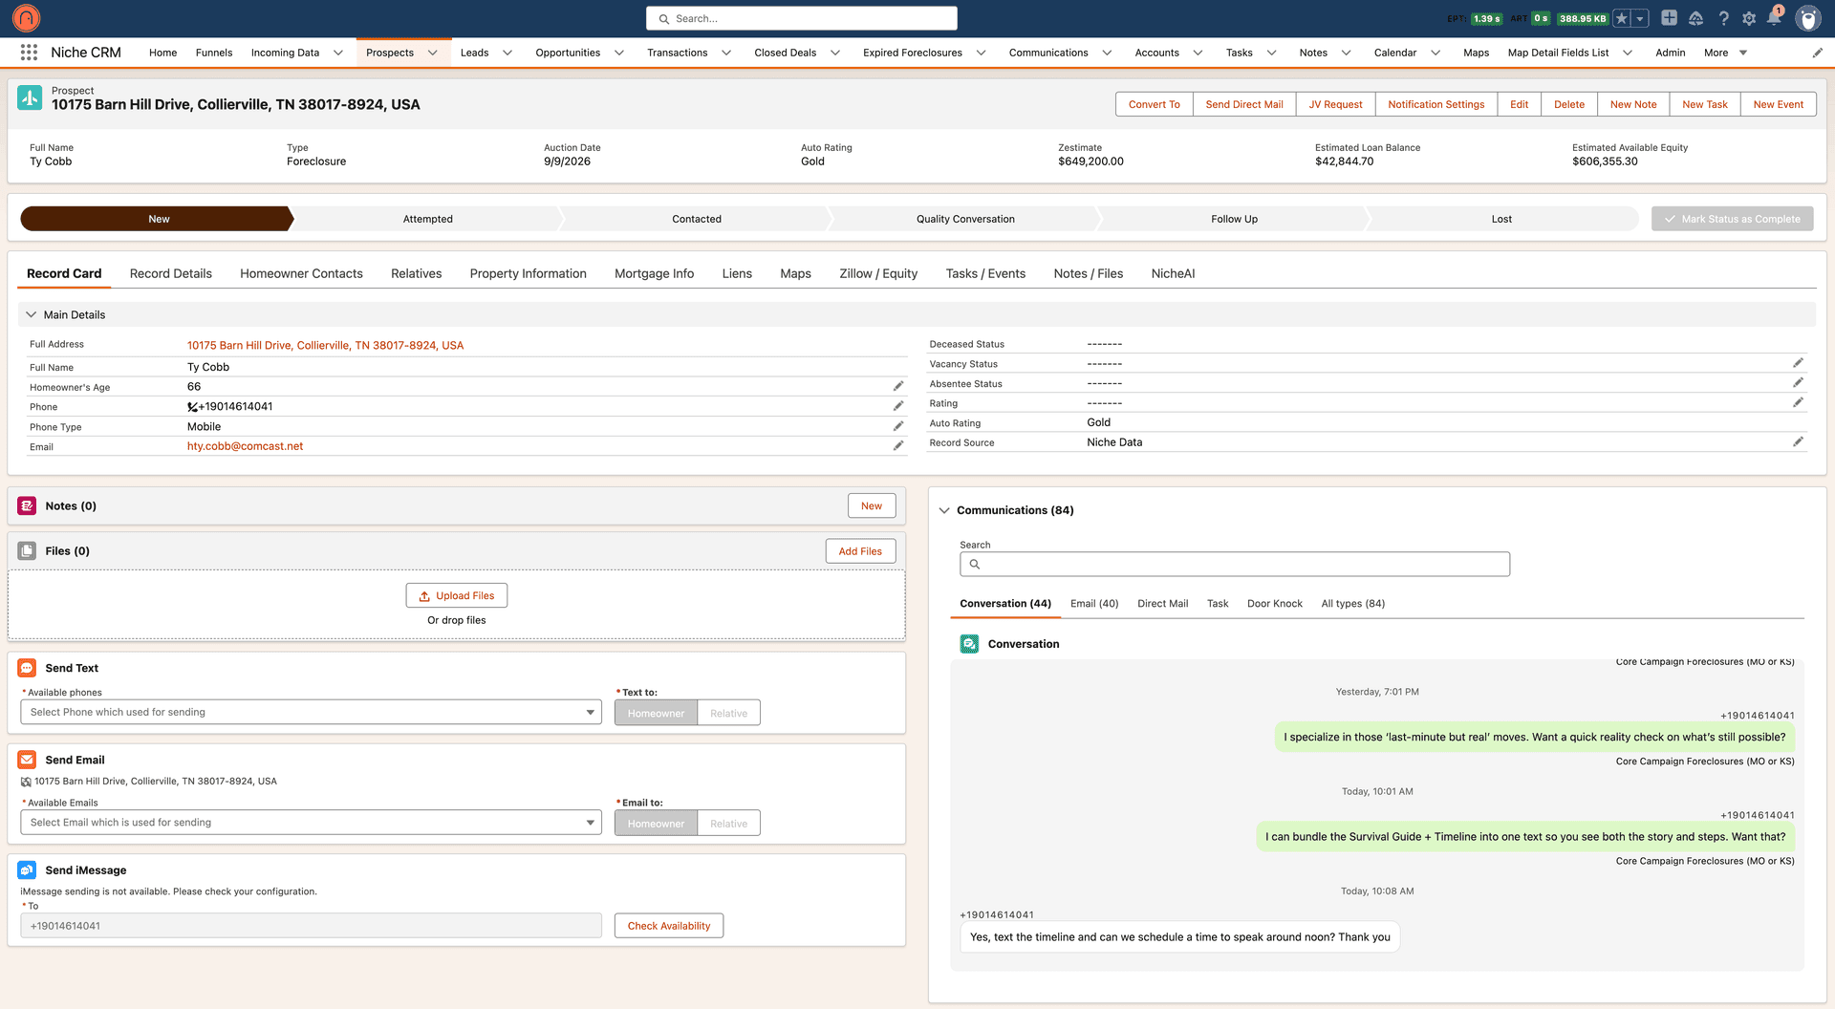Toggle Text to Relative option
The width and height of the screenshot is (1835, 1009).
(x=728, y=713)
